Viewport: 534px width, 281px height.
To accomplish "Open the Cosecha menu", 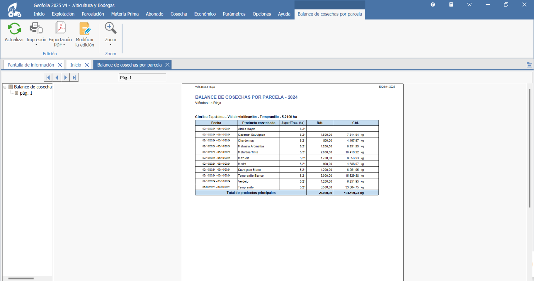I will click(179, 14).
